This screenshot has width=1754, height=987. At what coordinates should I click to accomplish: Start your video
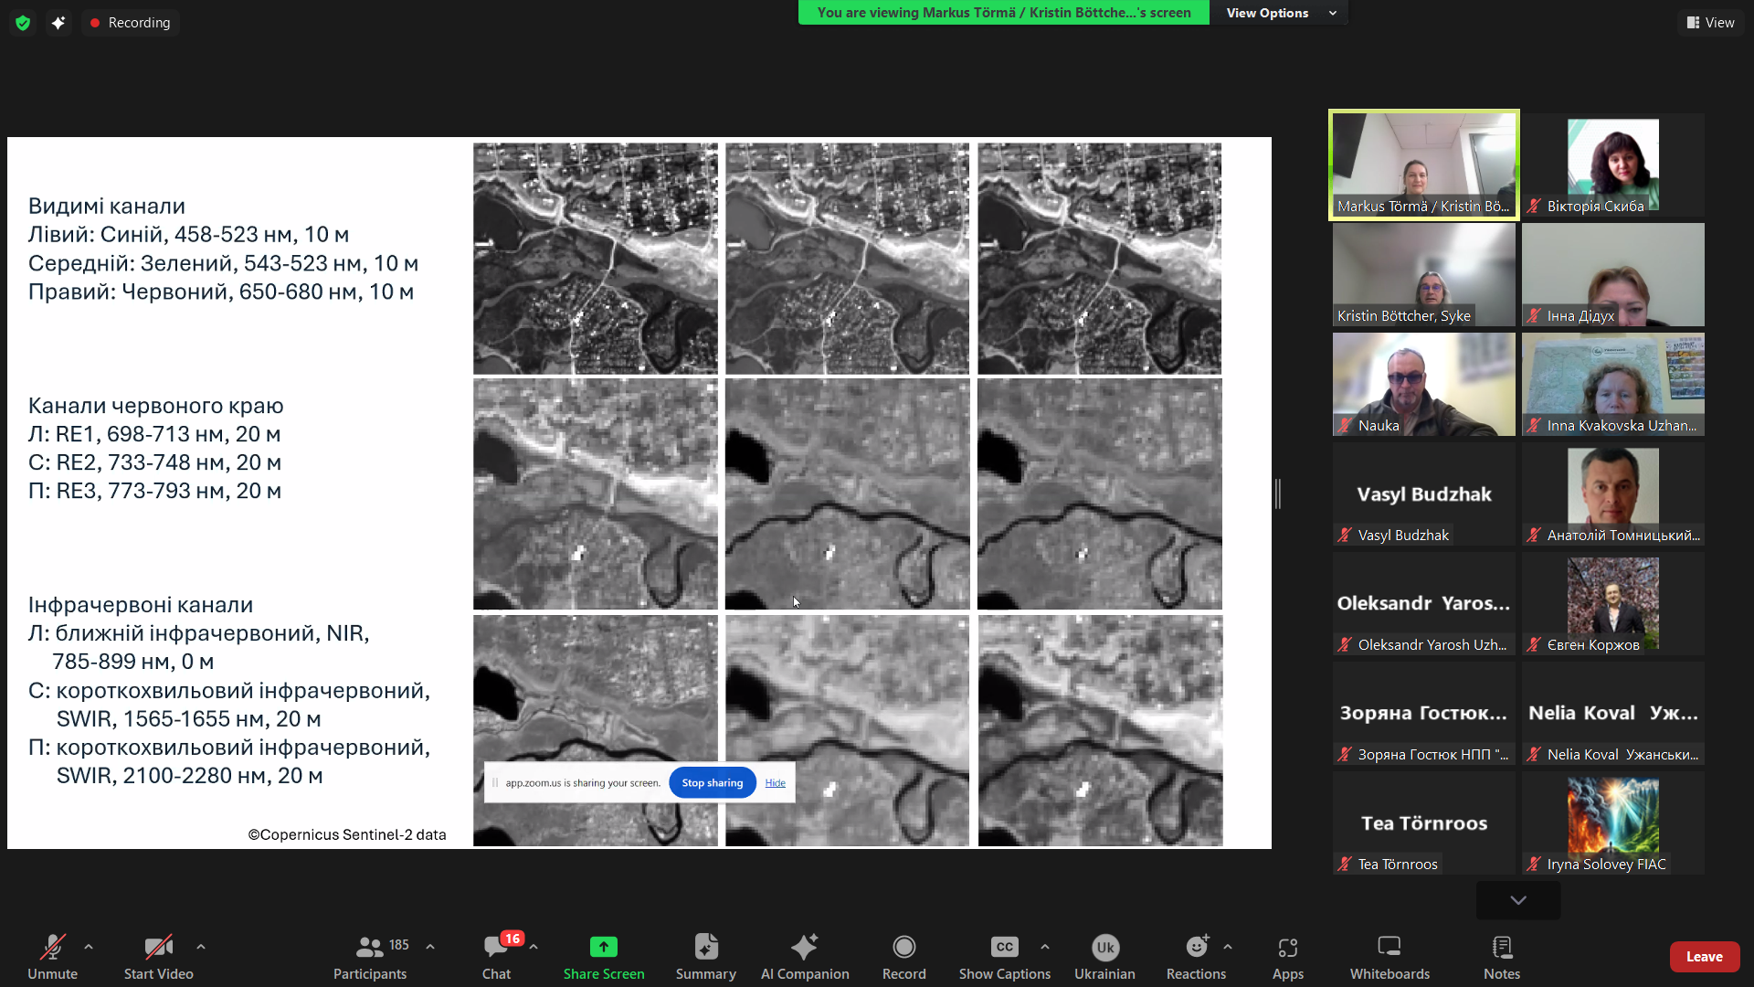click(157, 956)
